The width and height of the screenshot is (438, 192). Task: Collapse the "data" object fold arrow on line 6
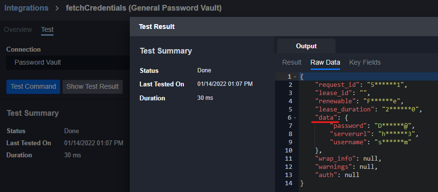click(x=295, y=118)
